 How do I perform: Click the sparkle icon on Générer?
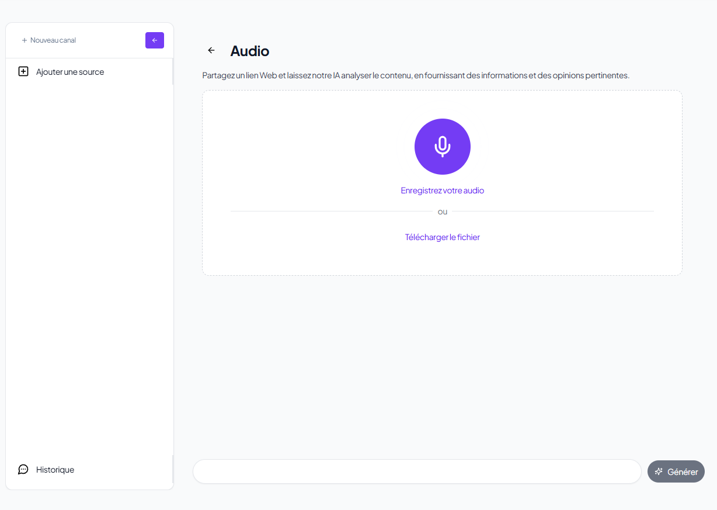coord(659,471)
